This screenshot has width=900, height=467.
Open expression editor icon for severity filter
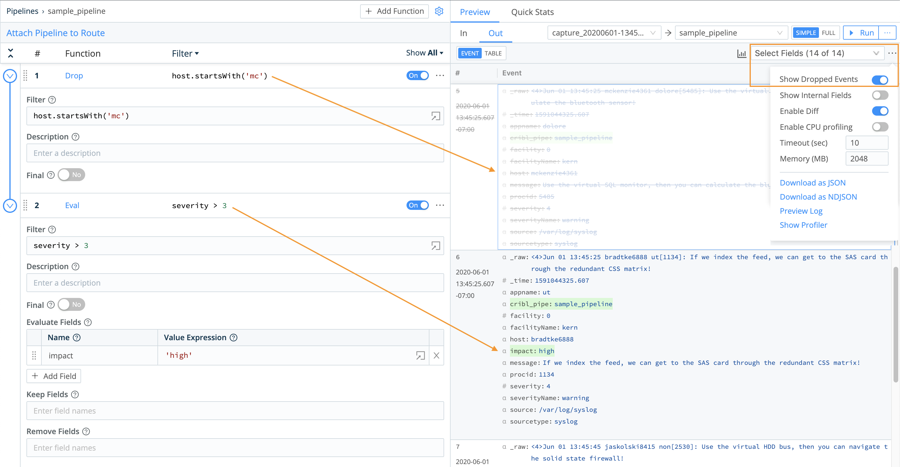pyautogui.click(x=435, y=246)
